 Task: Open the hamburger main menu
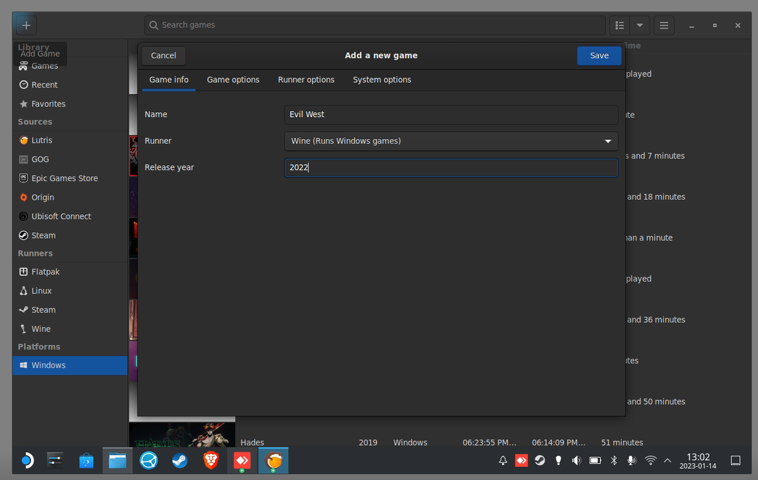coord(664,25)
